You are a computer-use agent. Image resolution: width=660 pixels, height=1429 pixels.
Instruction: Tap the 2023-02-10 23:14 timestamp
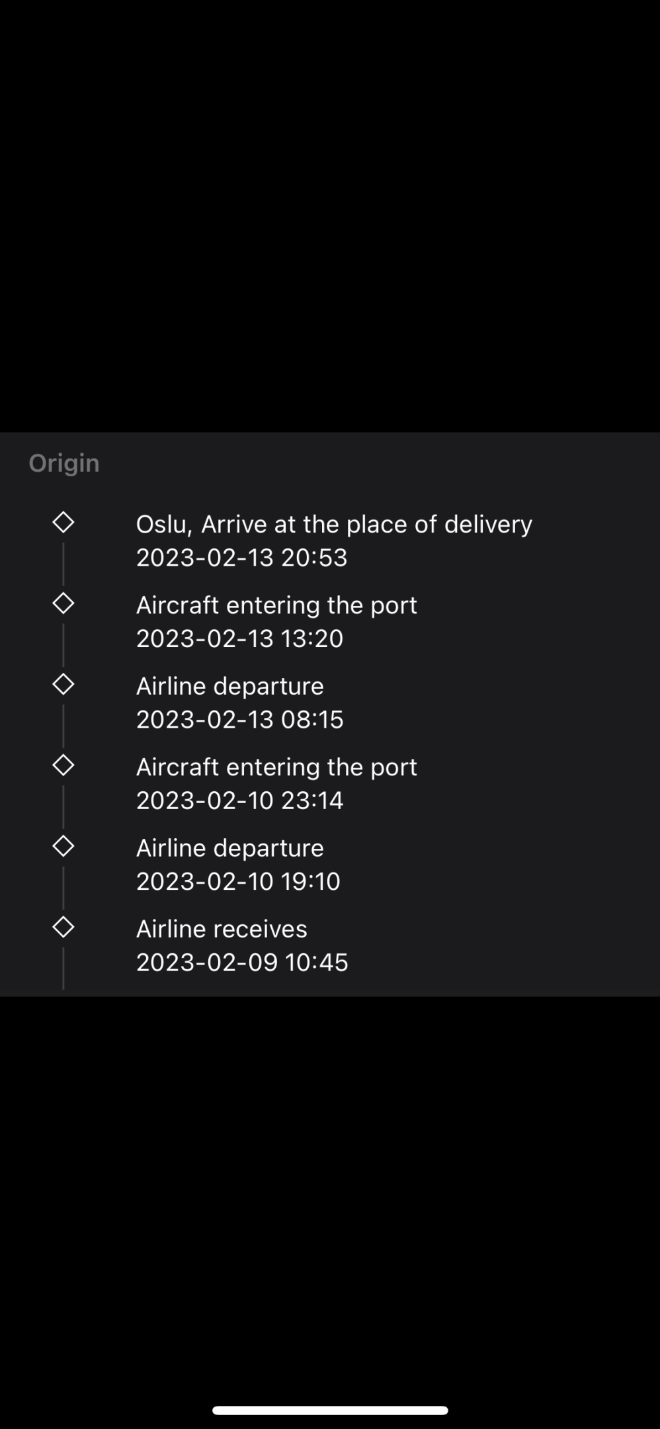click(x=239, y=801)
